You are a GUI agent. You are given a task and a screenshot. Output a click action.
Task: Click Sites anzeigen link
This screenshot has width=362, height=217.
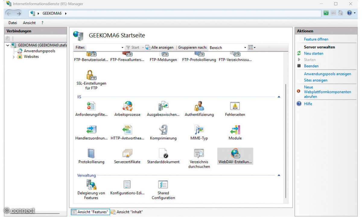pos(316,80)
